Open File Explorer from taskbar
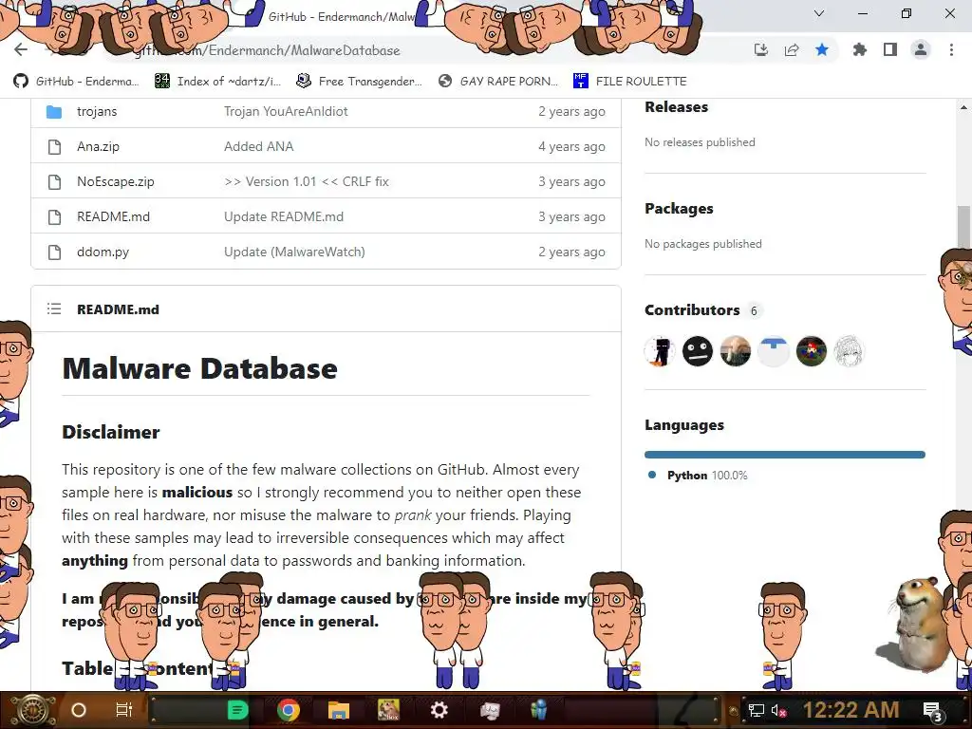The image size is (972, 729). [339, 710]
